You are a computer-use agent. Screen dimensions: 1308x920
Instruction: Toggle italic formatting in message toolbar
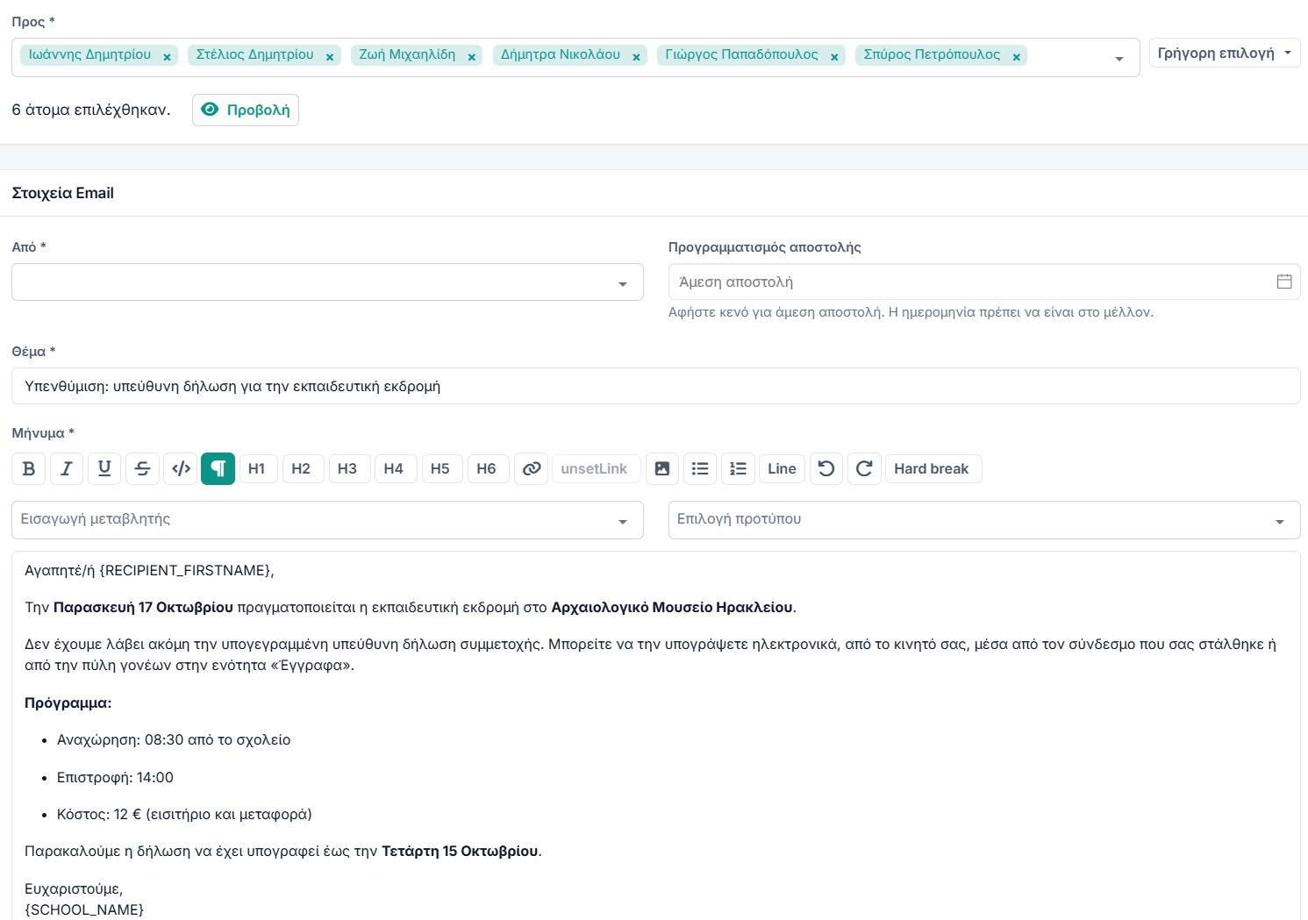(67, 469)
